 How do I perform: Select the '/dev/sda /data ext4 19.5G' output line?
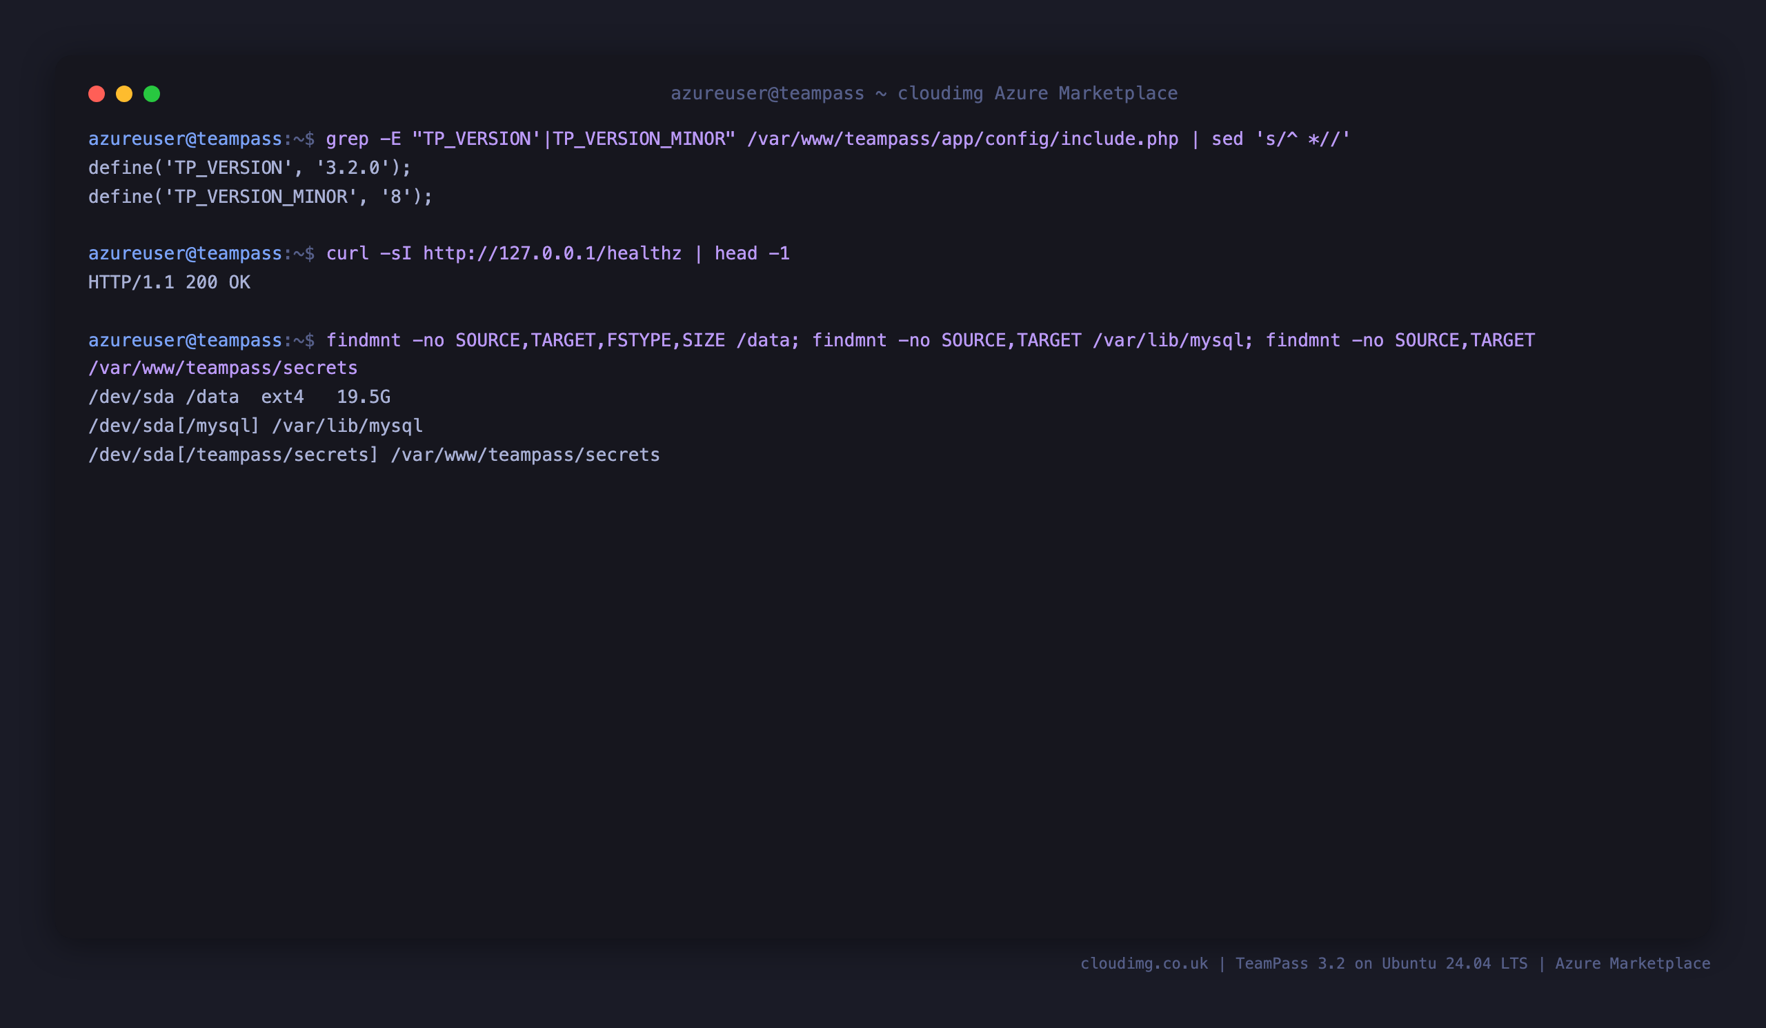(239, 397)
